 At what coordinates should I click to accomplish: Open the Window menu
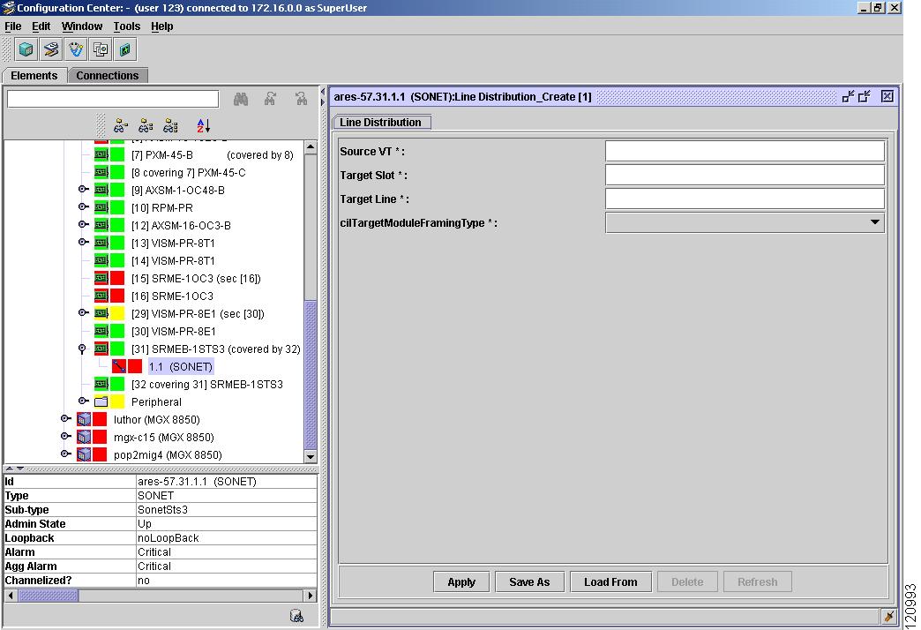click(x=82, y=26)
